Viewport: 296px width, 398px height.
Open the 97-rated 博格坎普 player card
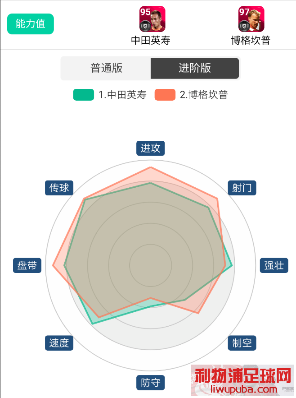pos(251,19)
